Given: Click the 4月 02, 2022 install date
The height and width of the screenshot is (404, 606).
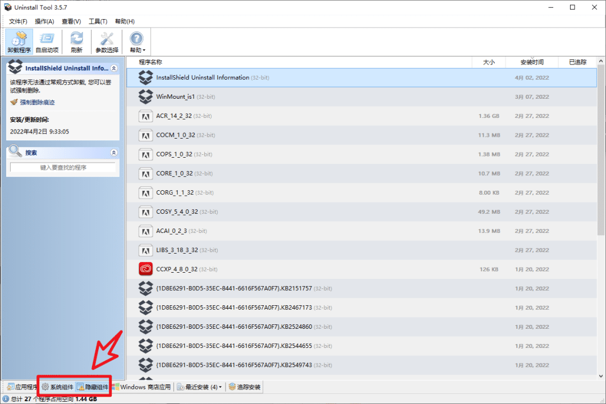Looking at the screenshot, I should (x=532, y=77).
